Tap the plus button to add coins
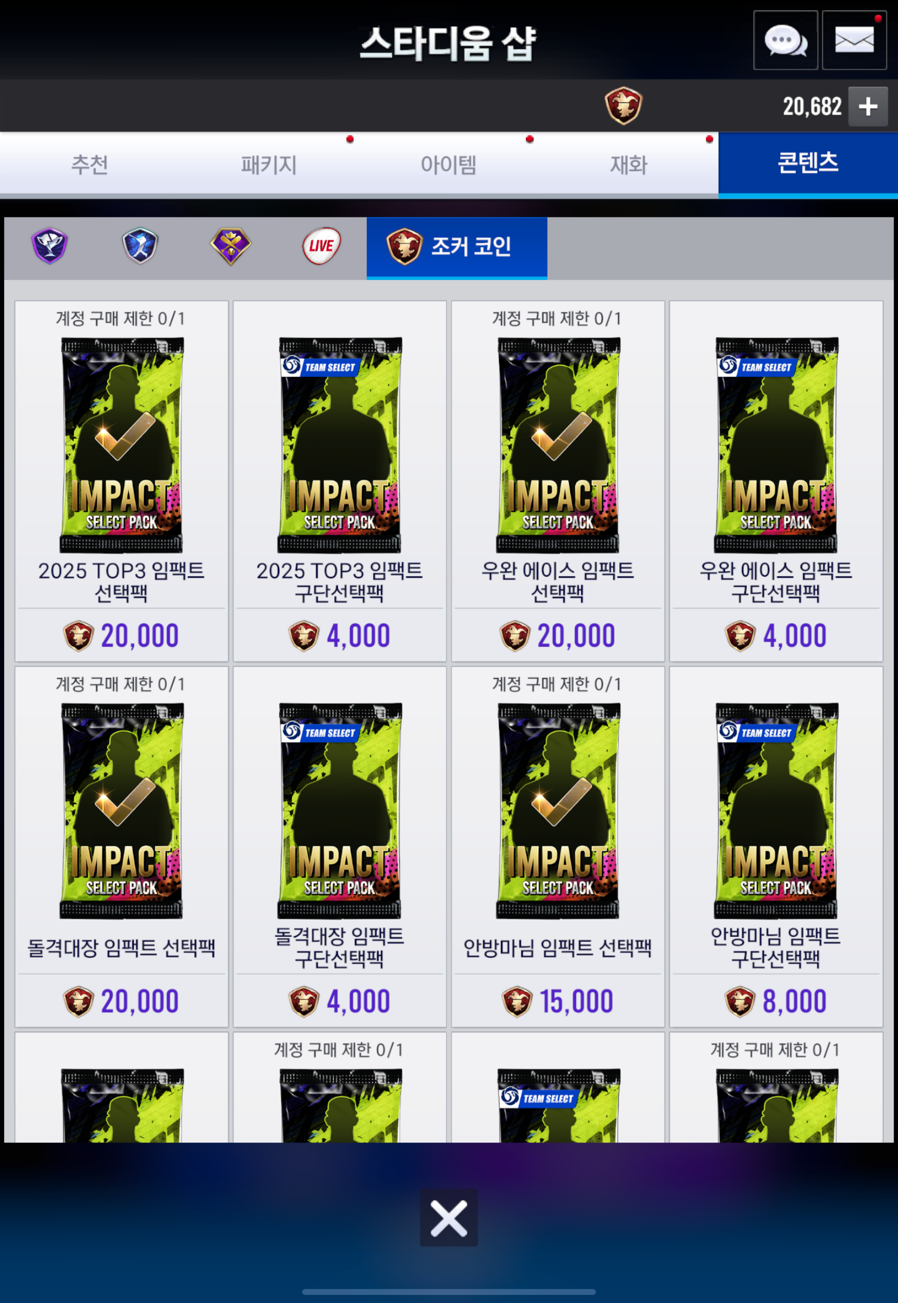The height and width of the screenshot is (1303, 898). 868,106
